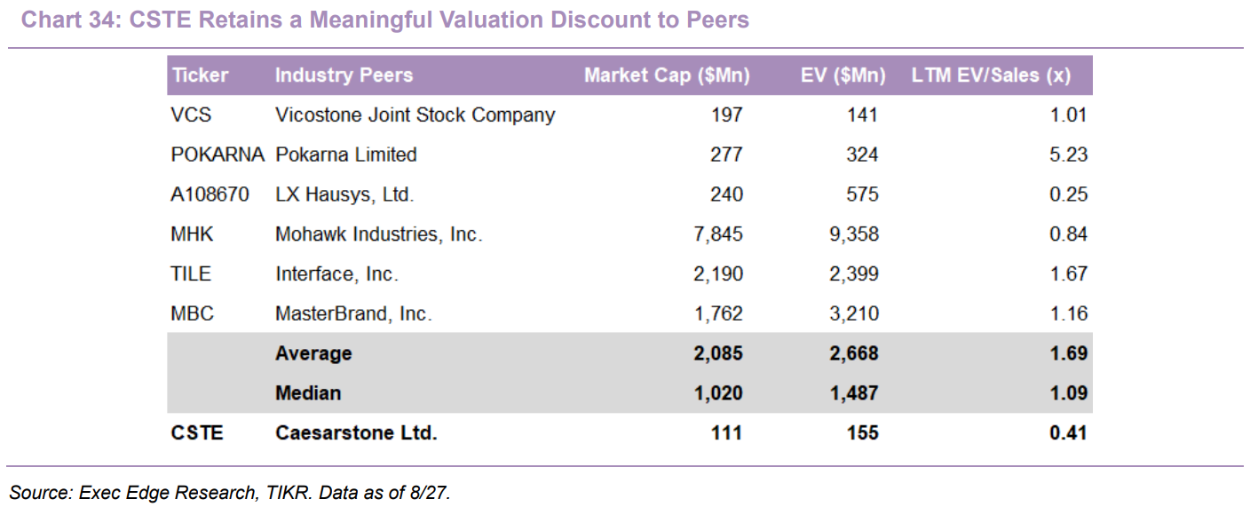Select MasterBrand, Inc. company name
Viewport: 1250px width, 507px height.
tap(353, 313)
